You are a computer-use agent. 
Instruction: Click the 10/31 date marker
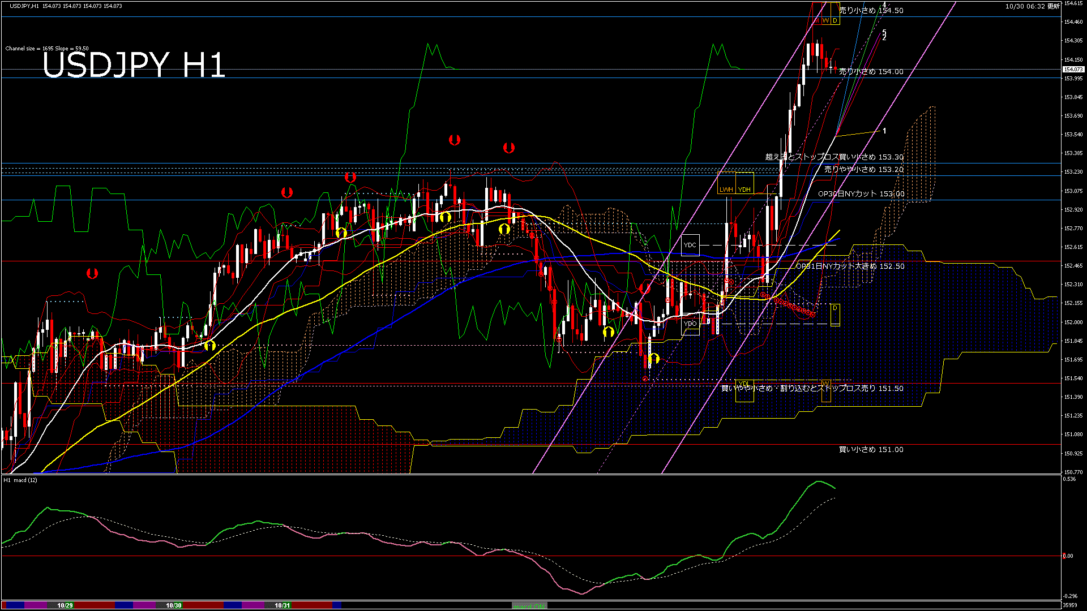coord(282,605)
